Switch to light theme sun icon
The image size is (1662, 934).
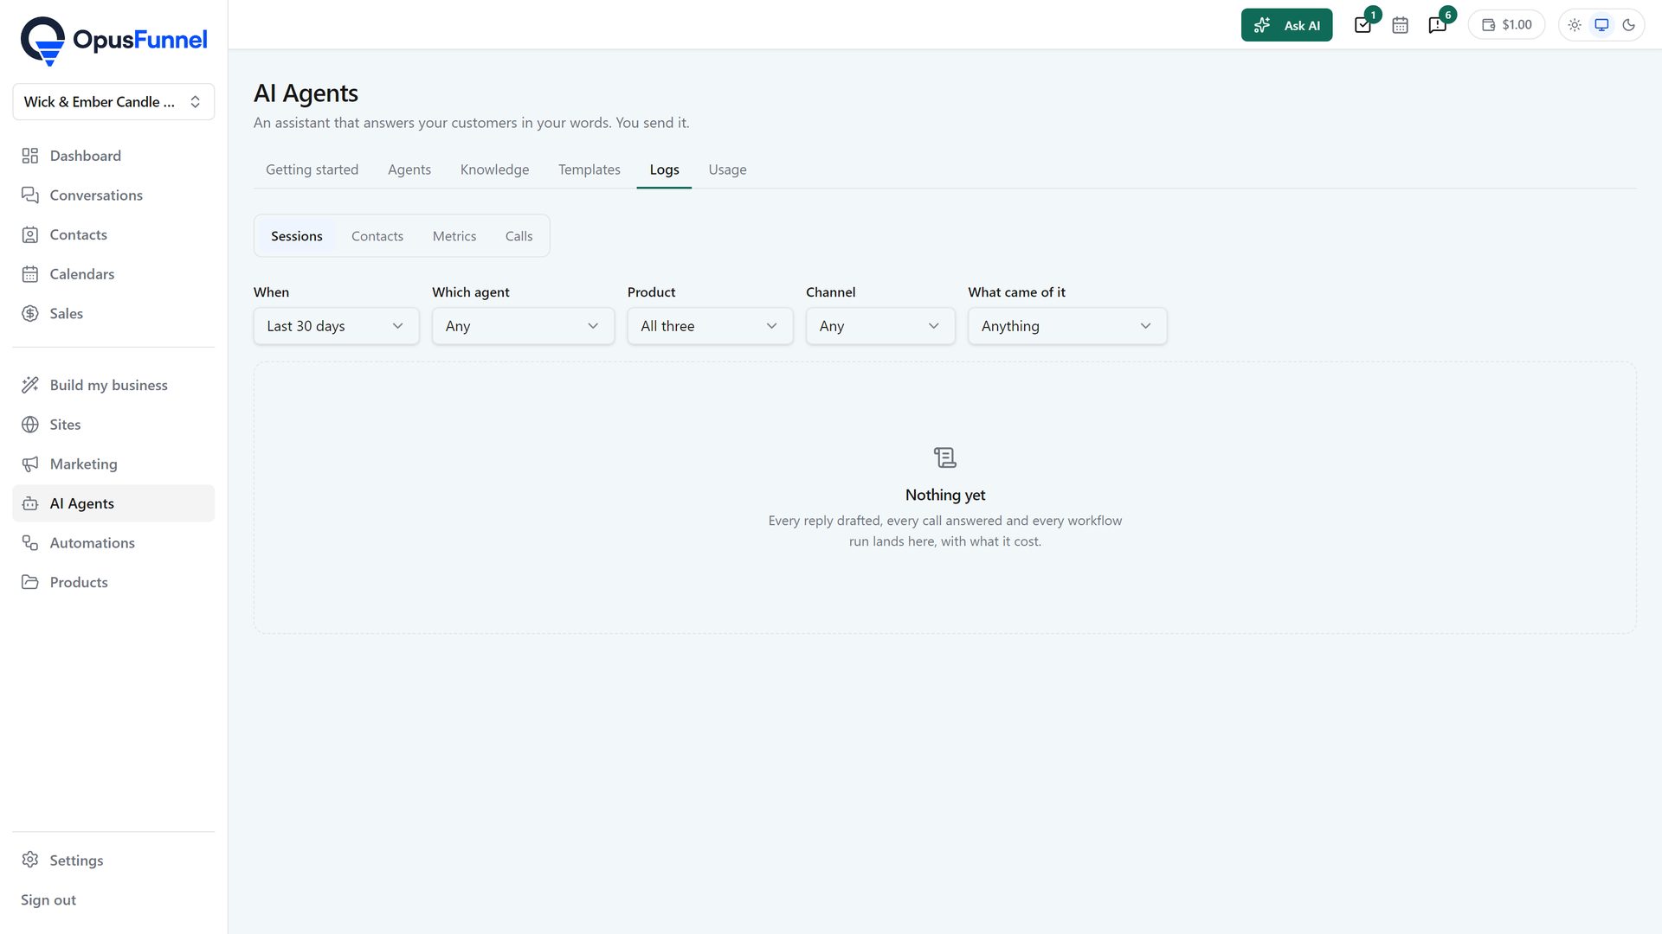(1575, 25)
